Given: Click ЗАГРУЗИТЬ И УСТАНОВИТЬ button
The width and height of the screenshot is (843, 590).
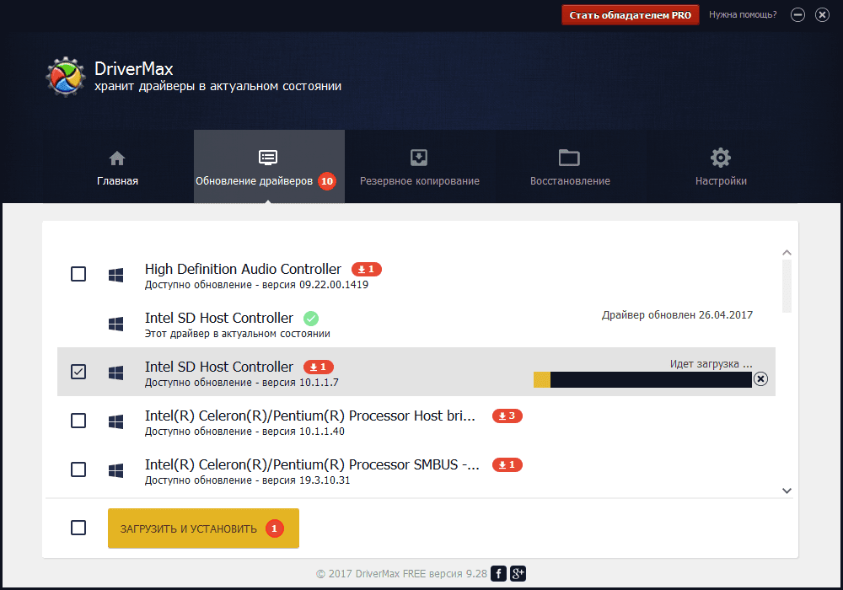Looking at the screenshot, I should (x=203, y=528).
